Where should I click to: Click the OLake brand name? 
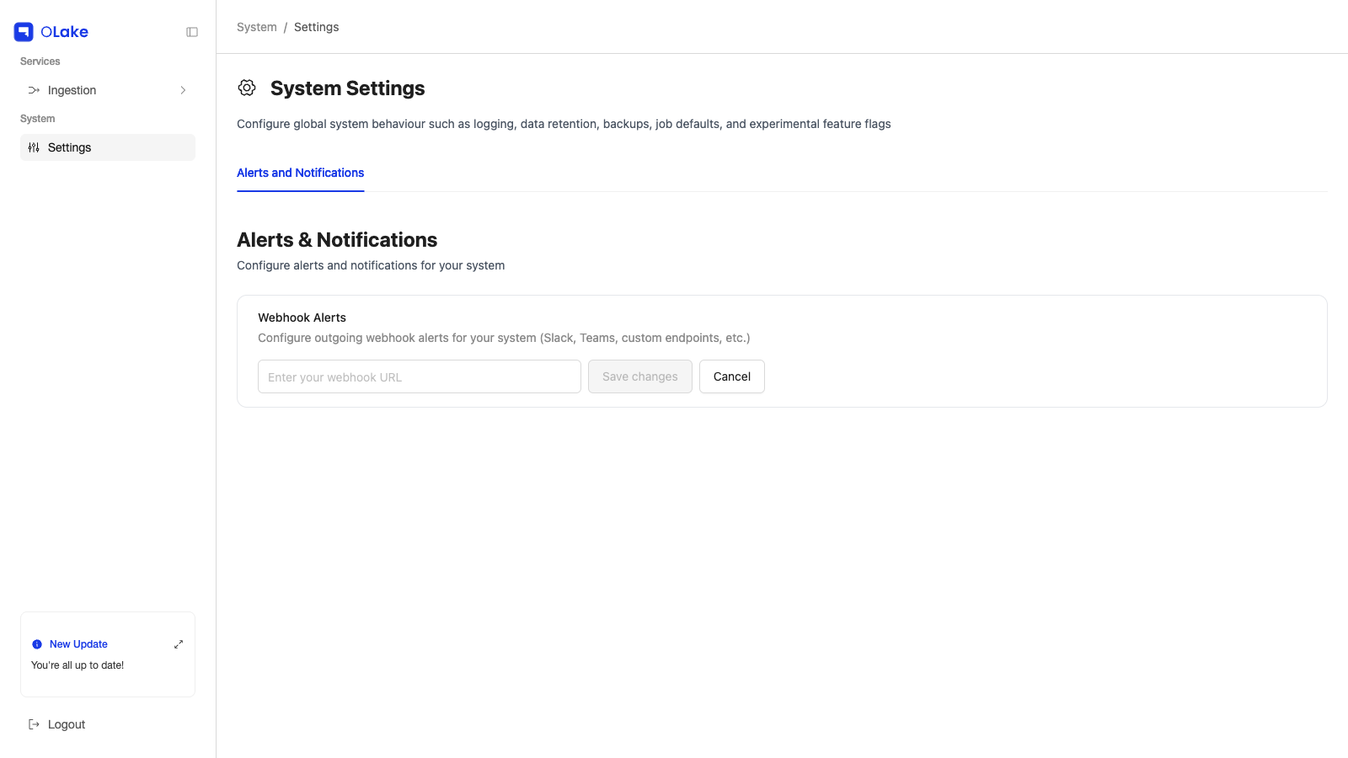coord(65,32)
